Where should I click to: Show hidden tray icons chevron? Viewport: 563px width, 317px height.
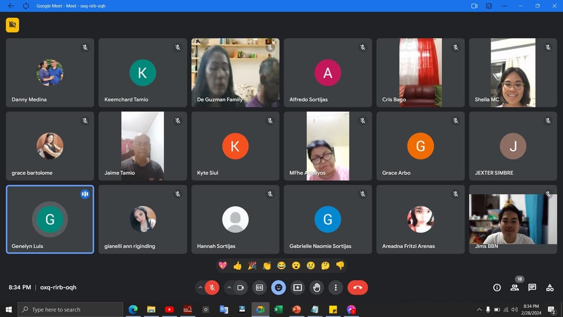479,310
